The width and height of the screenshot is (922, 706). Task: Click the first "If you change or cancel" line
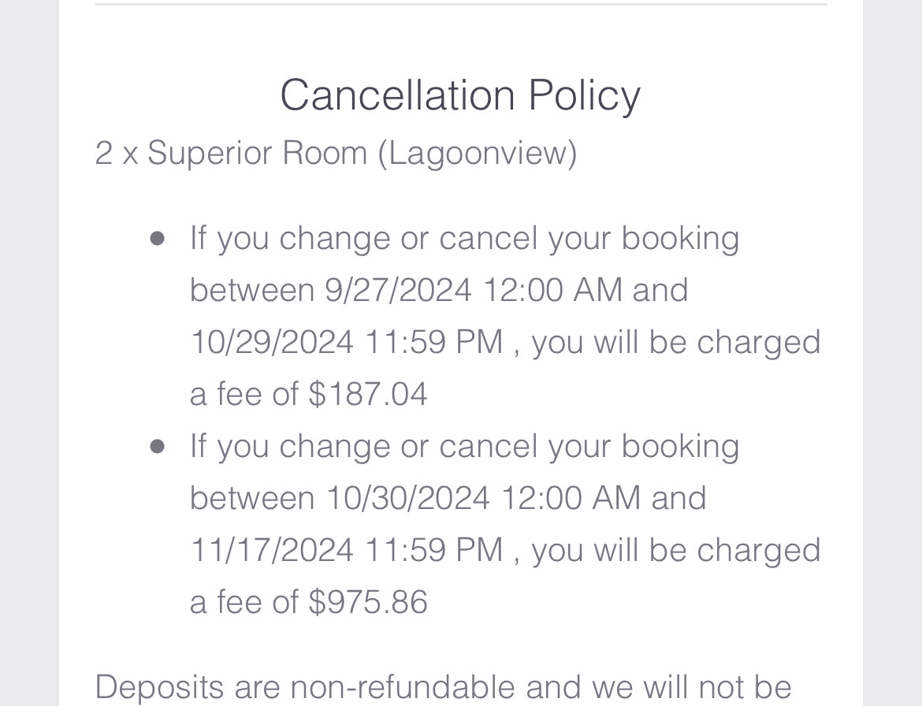point(464,238)
